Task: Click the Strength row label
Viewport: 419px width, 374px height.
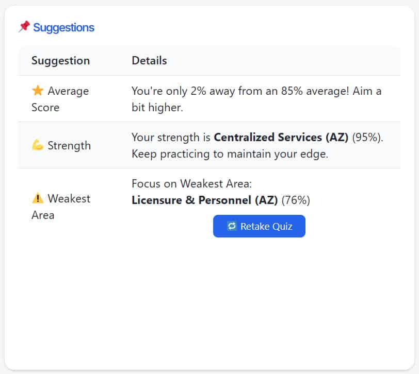Action: point(69,145)
